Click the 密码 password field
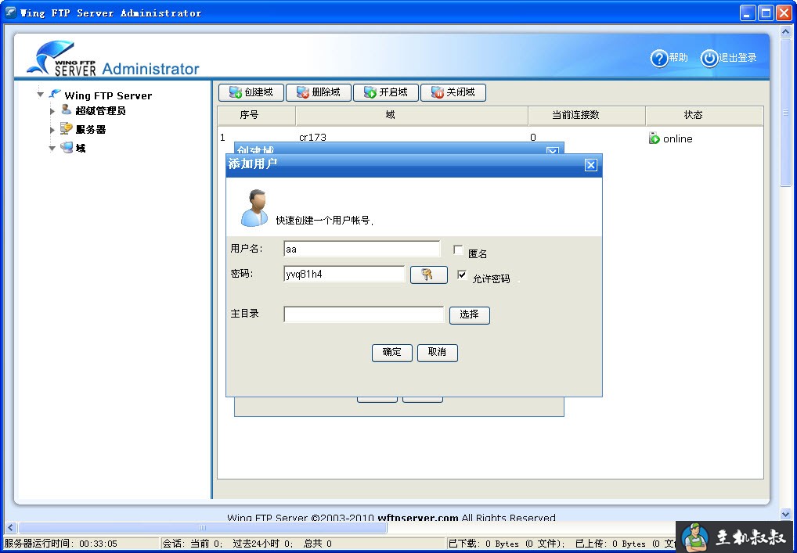This screenshot has height=553, width=797. pos(344,275)
